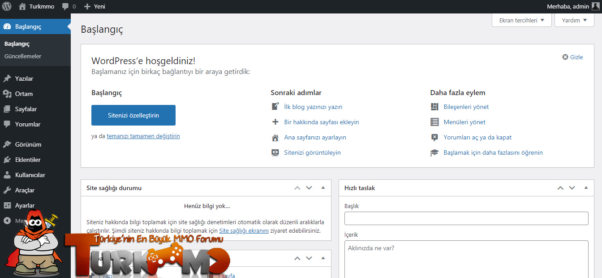The image size is (602, 278).
Task: Click the İçerik text area
Action: [x=466, y=259]
